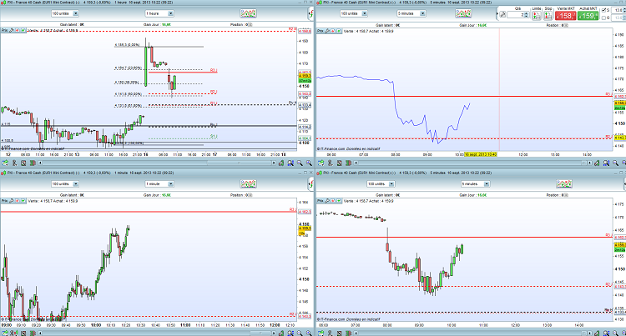The width and height of the screenshot is (626, 336).
Task: Click scrollbar right arrow in 1 heure chart
Action: pos(274,163)
